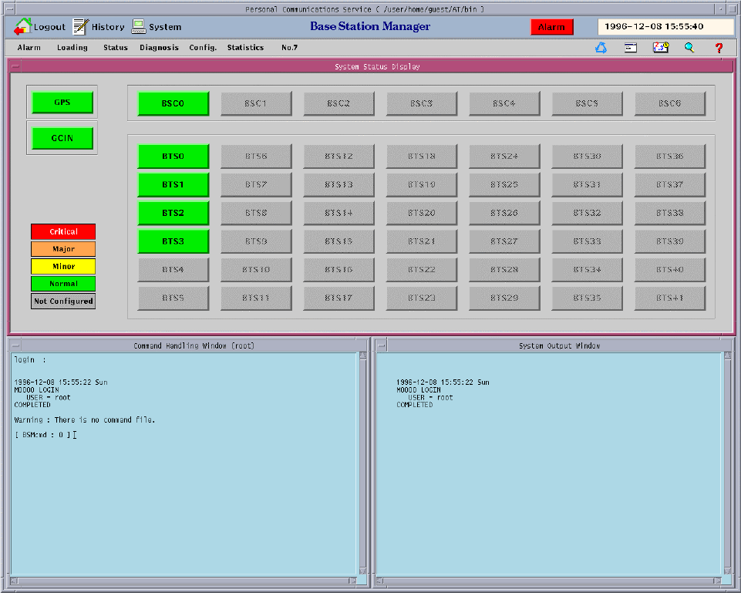Click the orange Major legend swatch
The height and width of the screenshot is (593, 741).
click(63, 249)
